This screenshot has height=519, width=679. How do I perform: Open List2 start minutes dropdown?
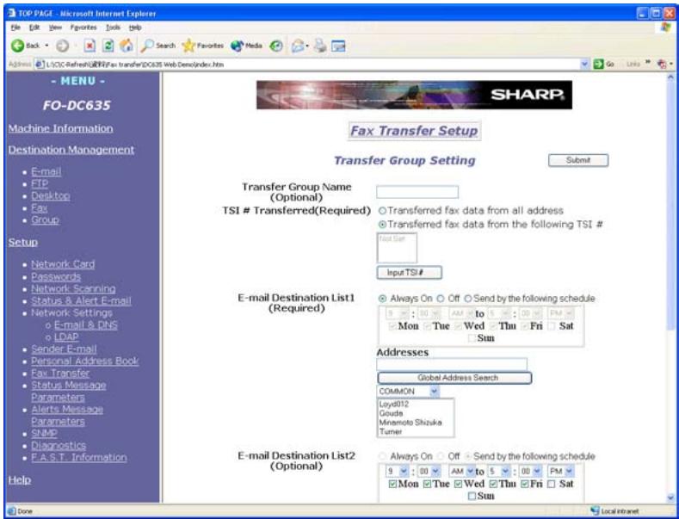(429, 471)
